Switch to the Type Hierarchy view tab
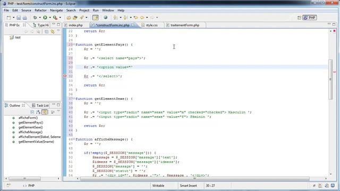Screen dimensions: 340x191 (41, 25)
